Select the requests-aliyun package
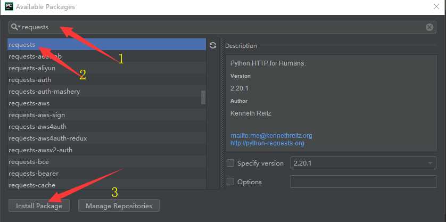446x222 pixels. point(106,68)
